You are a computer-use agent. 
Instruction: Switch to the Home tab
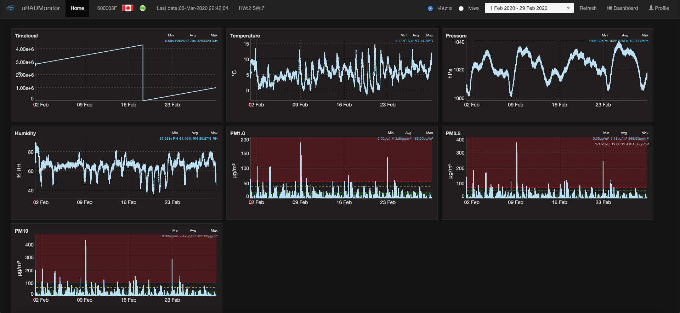click(77, 8)
